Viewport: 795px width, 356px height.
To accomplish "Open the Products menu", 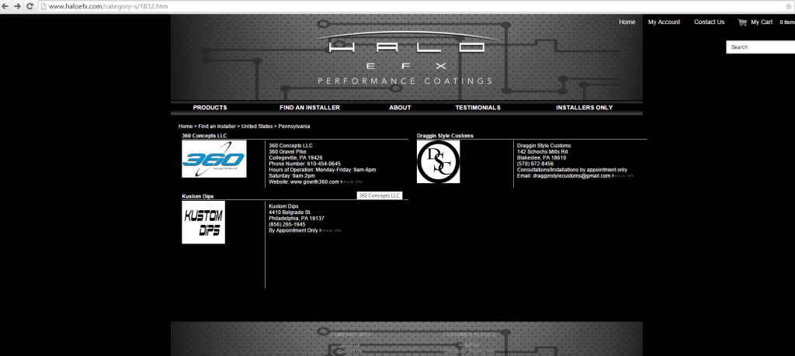I will (x=210, y=108).
